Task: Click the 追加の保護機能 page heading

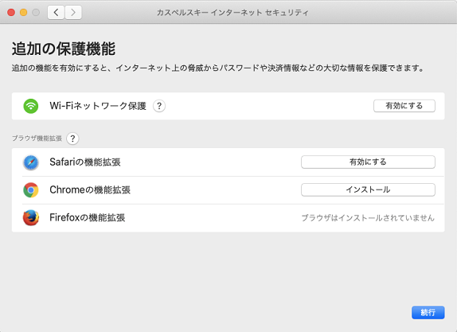Action: (x=64, y=49)
